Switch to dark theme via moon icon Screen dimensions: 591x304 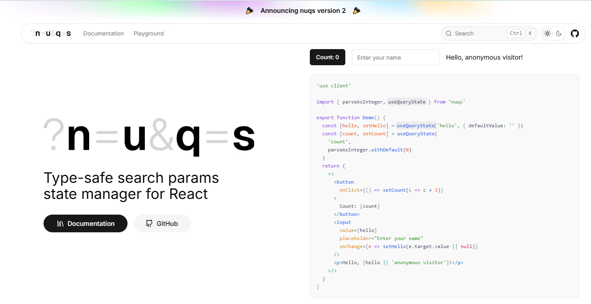click(x=559, y=33)
